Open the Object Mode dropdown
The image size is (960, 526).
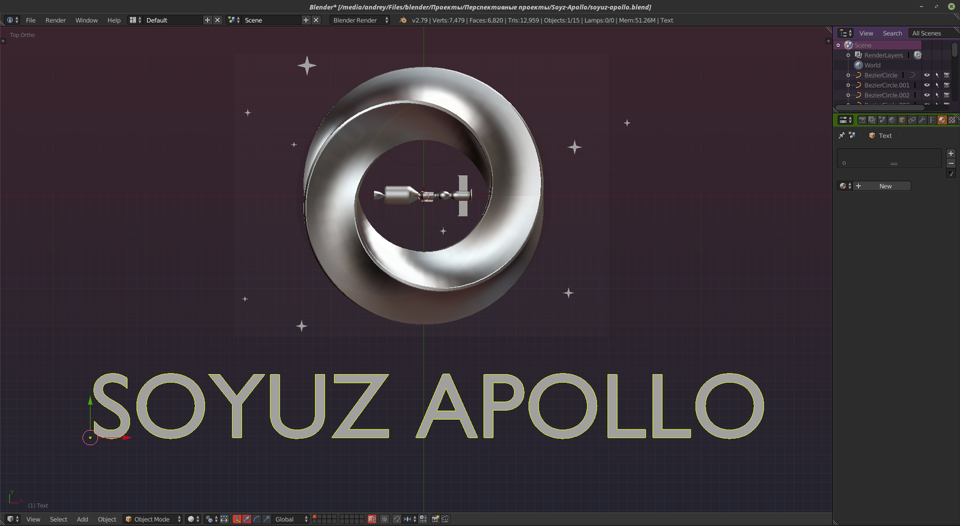(x=152, y=519)
